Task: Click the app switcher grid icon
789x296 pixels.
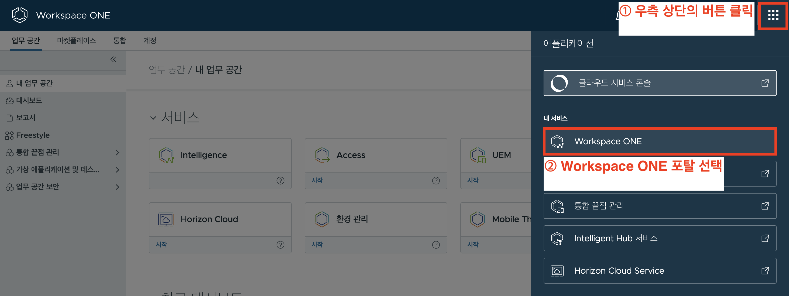Action: coord(773,15)
